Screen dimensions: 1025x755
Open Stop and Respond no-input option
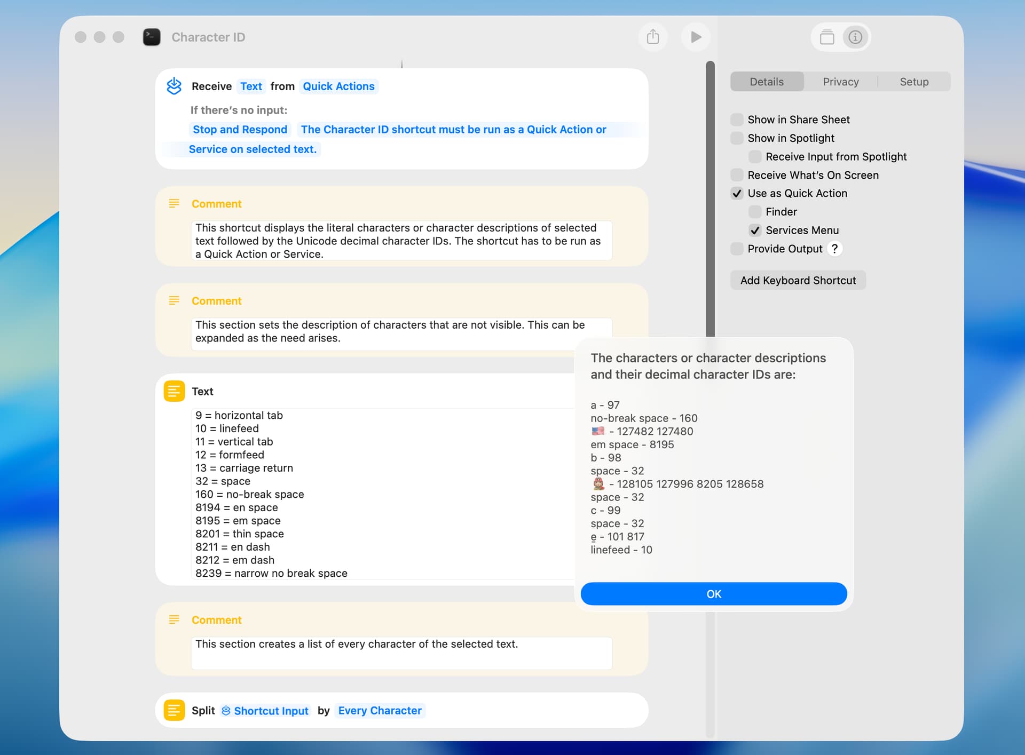point(240,130)
